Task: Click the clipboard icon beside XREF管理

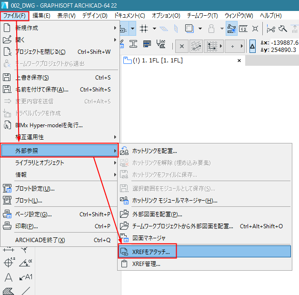Action: point(124,264)
